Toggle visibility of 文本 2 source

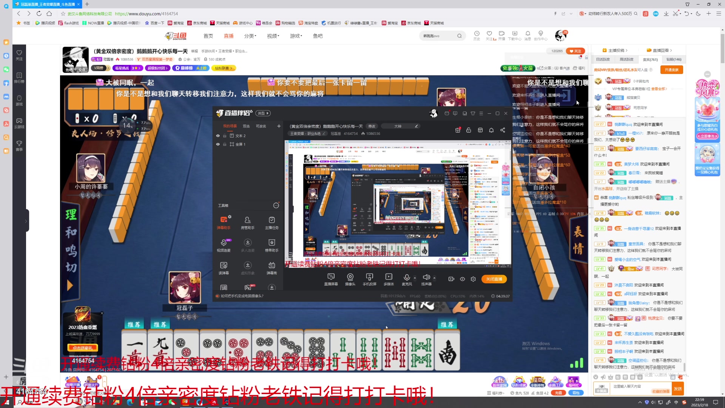pos(218,136)
